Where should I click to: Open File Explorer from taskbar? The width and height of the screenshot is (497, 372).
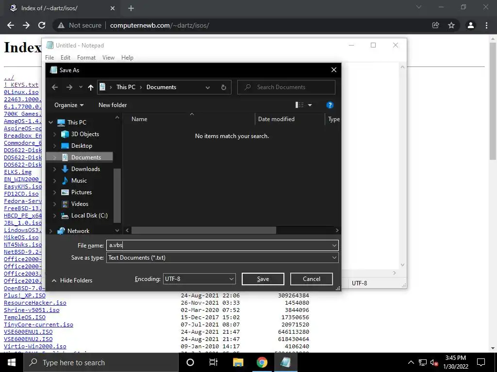pyautogui.click(x=238, y=362)
